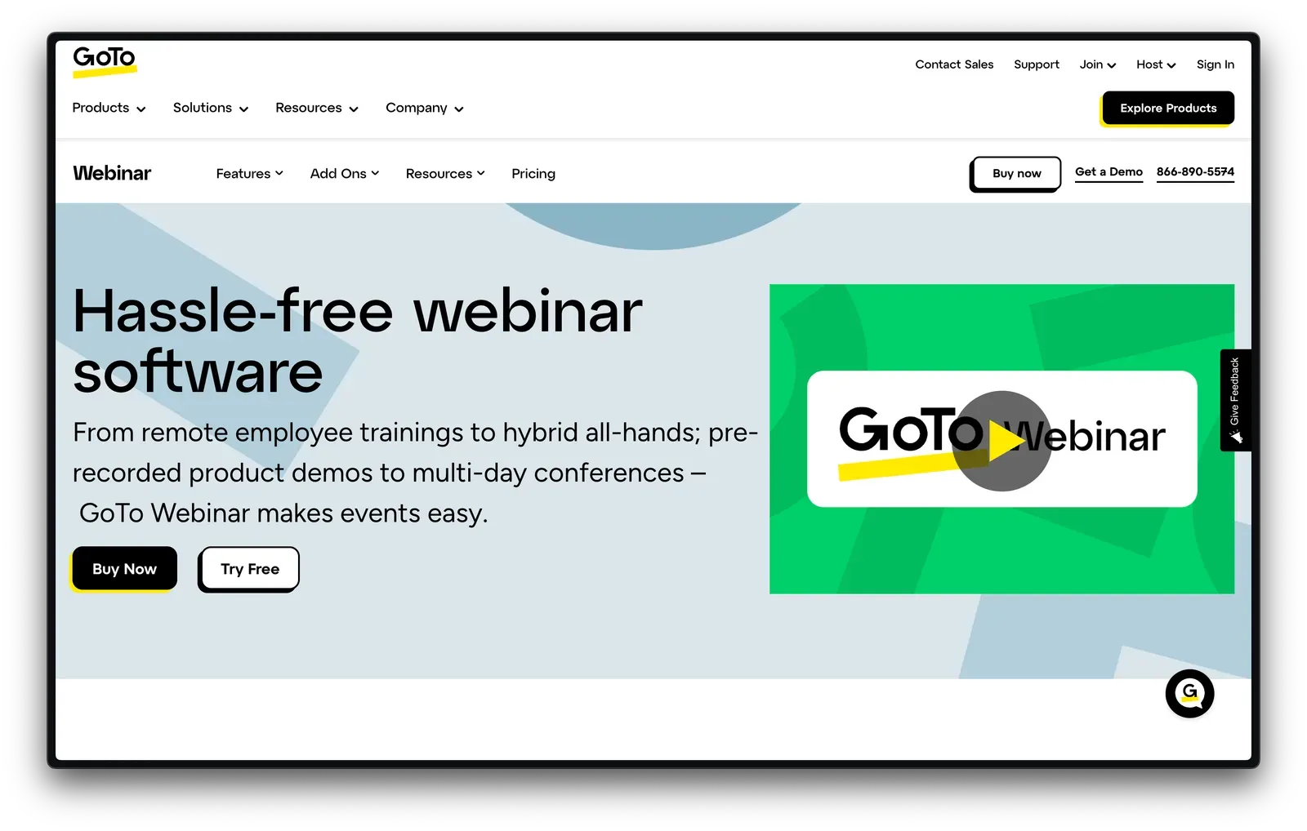Screen dimensions: 1307x831
Task: Click the Explore Products button
Action: [1167, 108]
